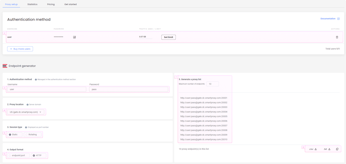The height and width of the screenshot is (164, 346).
Task: Go to the Get started tab
Action: click(x=70, y=4)
